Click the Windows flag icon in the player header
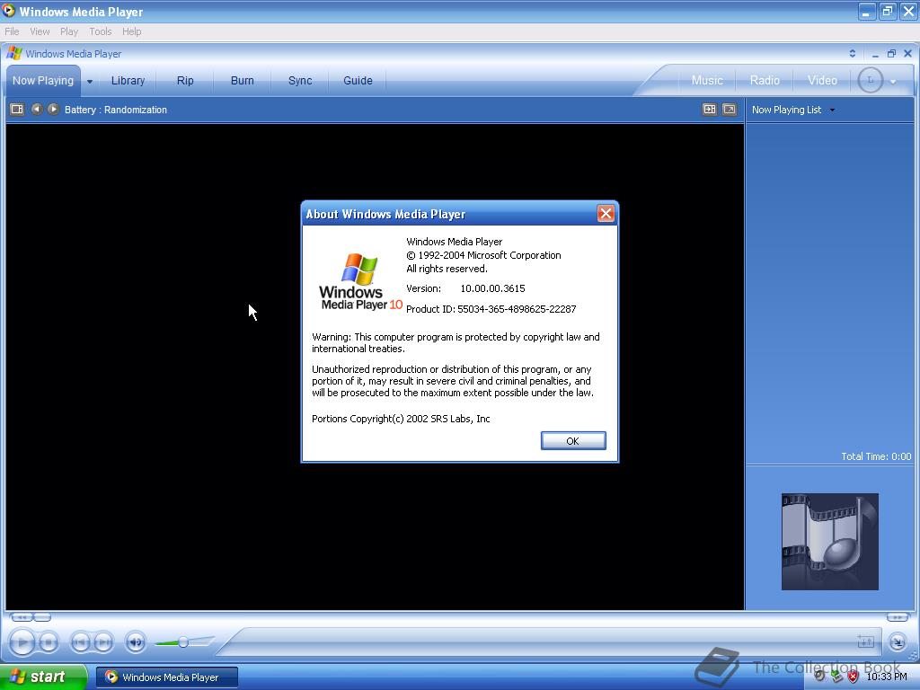The height and width of the screenshot is (690, 920). coord(14,53)
